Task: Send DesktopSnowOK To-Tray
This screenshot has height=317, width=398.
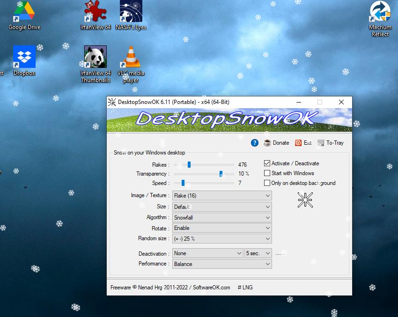Action: (x=331, y=143)
